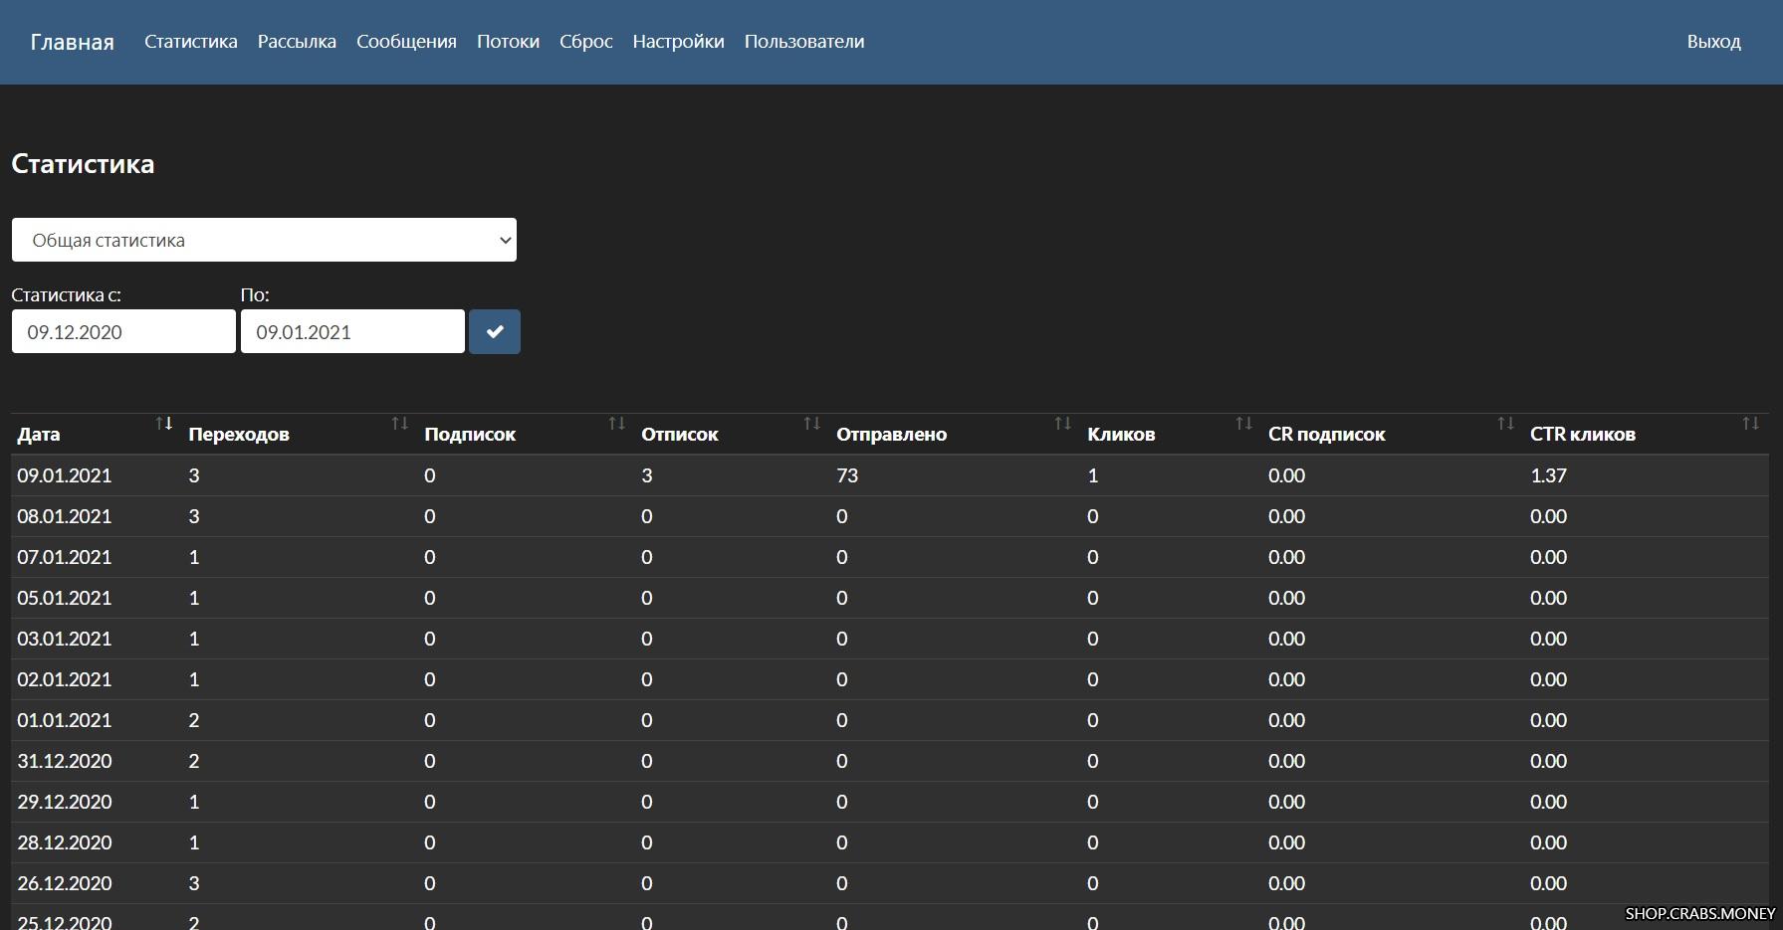Screen dimensions: 1783x930
Task: Sort table by Переходов column arrows
Action: coord(399,424)
